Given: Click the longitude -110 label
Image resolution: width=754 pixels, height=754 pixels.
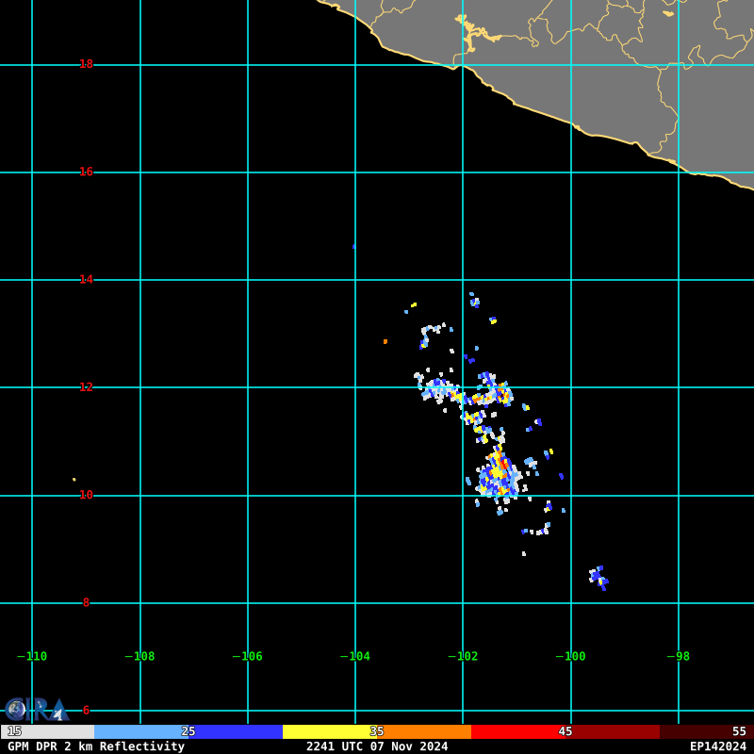Looking at the screenshot, I should coord(32,657).
